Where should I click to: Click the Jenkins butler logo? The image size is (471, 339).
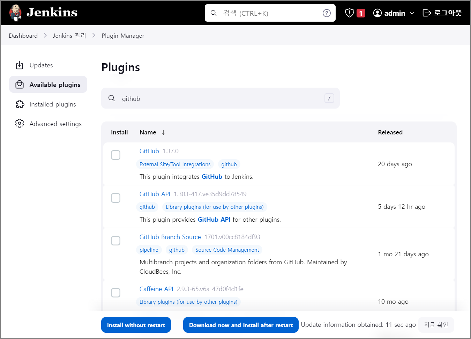[15, 13]
